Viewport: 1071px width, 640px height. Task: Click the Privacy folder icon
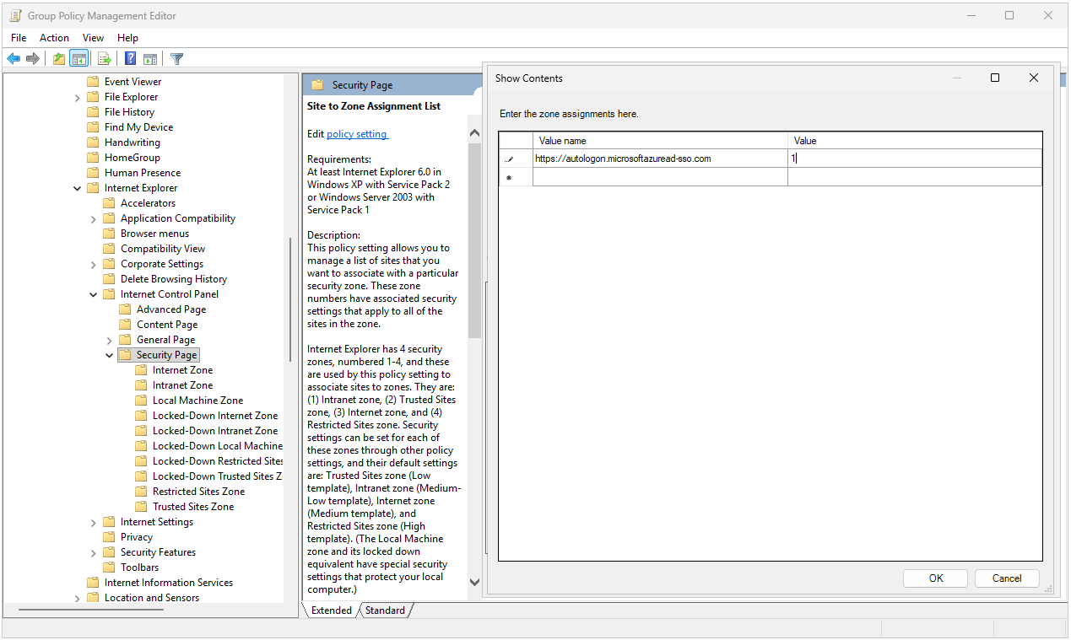[x=109, y=537]
